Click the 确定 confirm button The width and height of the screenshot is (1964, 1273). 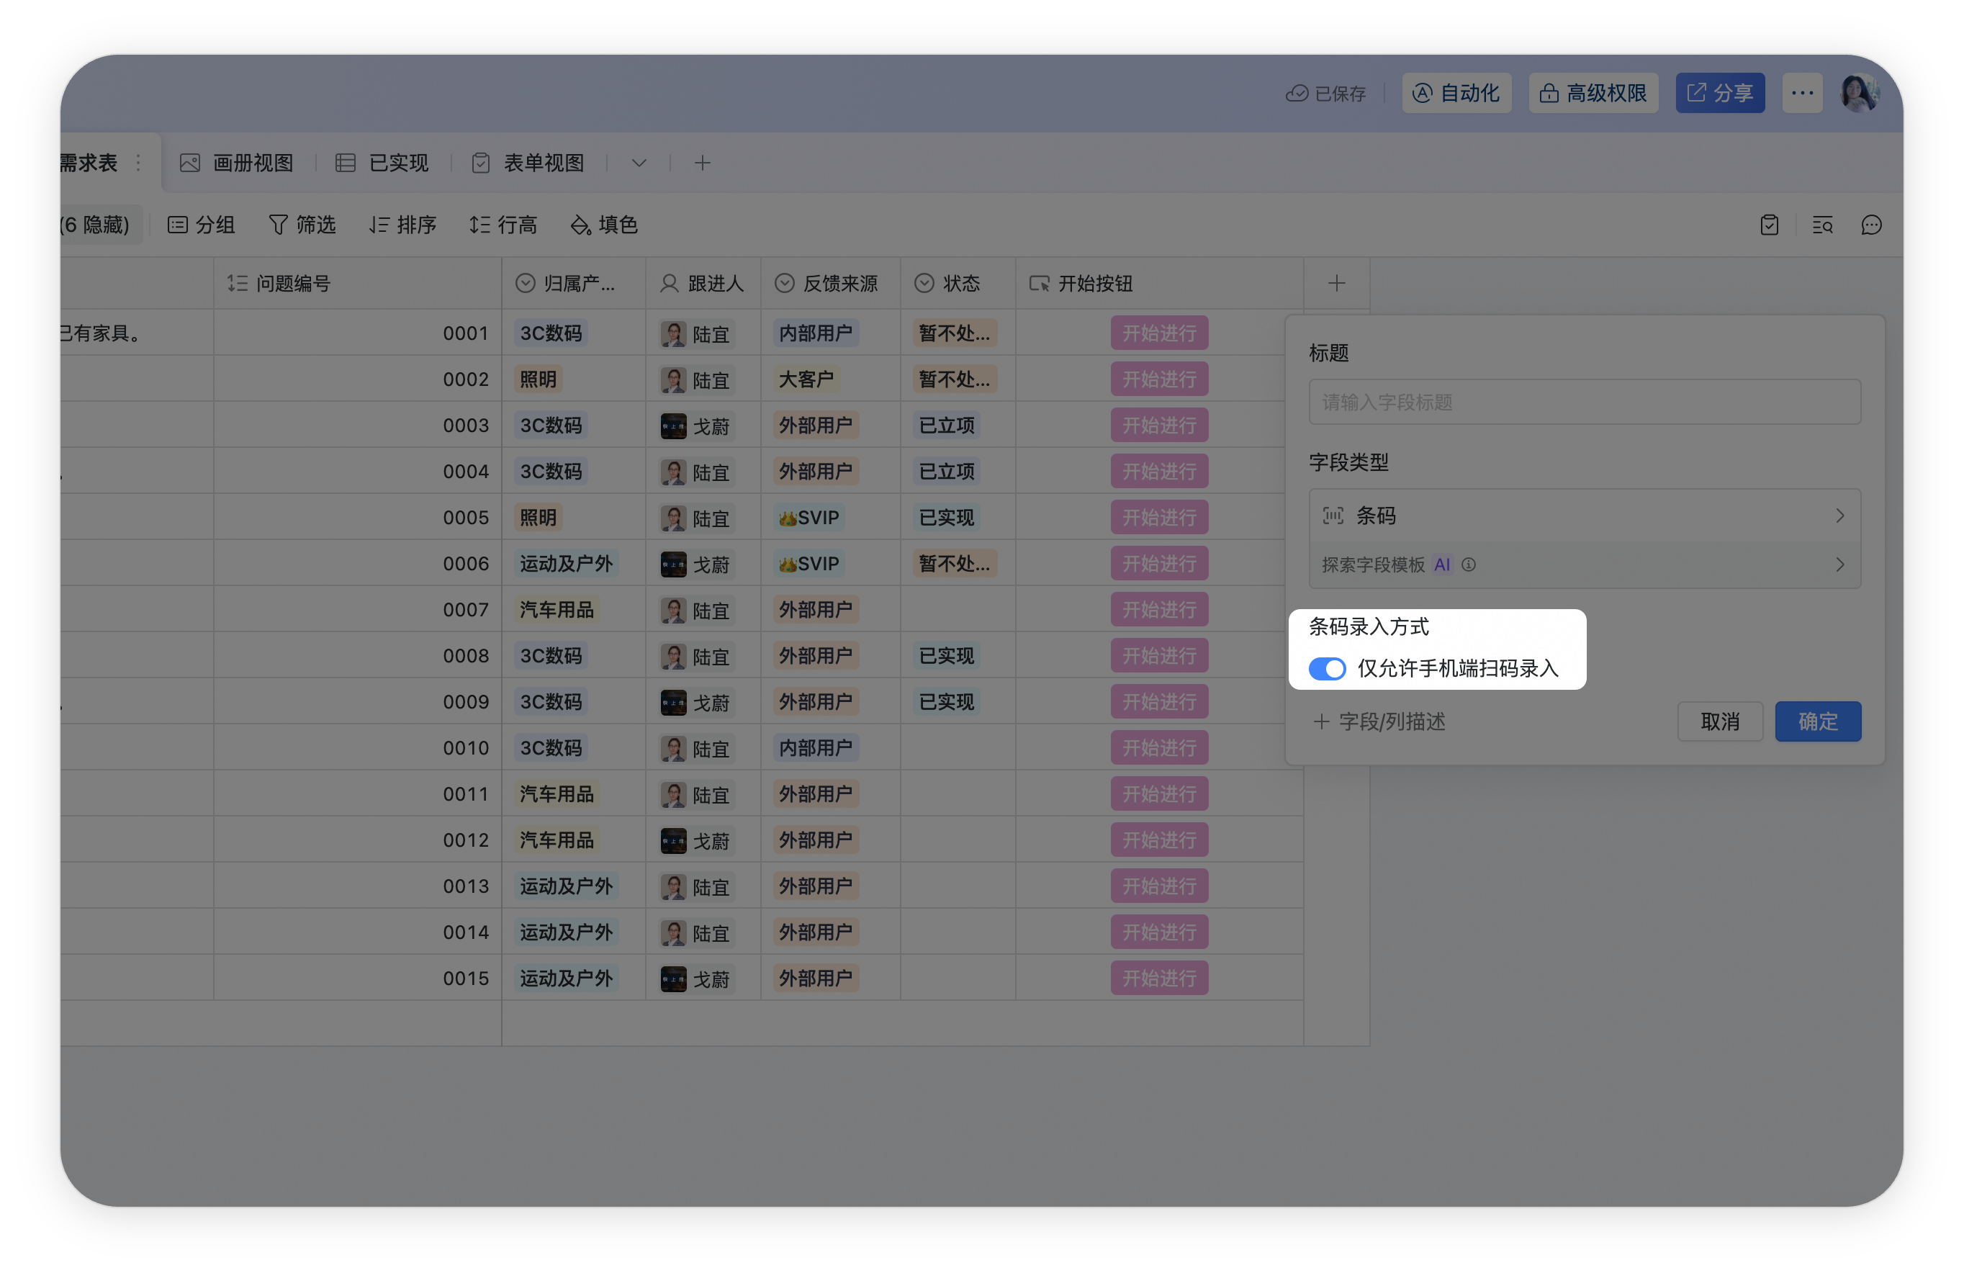[1817, 721]
